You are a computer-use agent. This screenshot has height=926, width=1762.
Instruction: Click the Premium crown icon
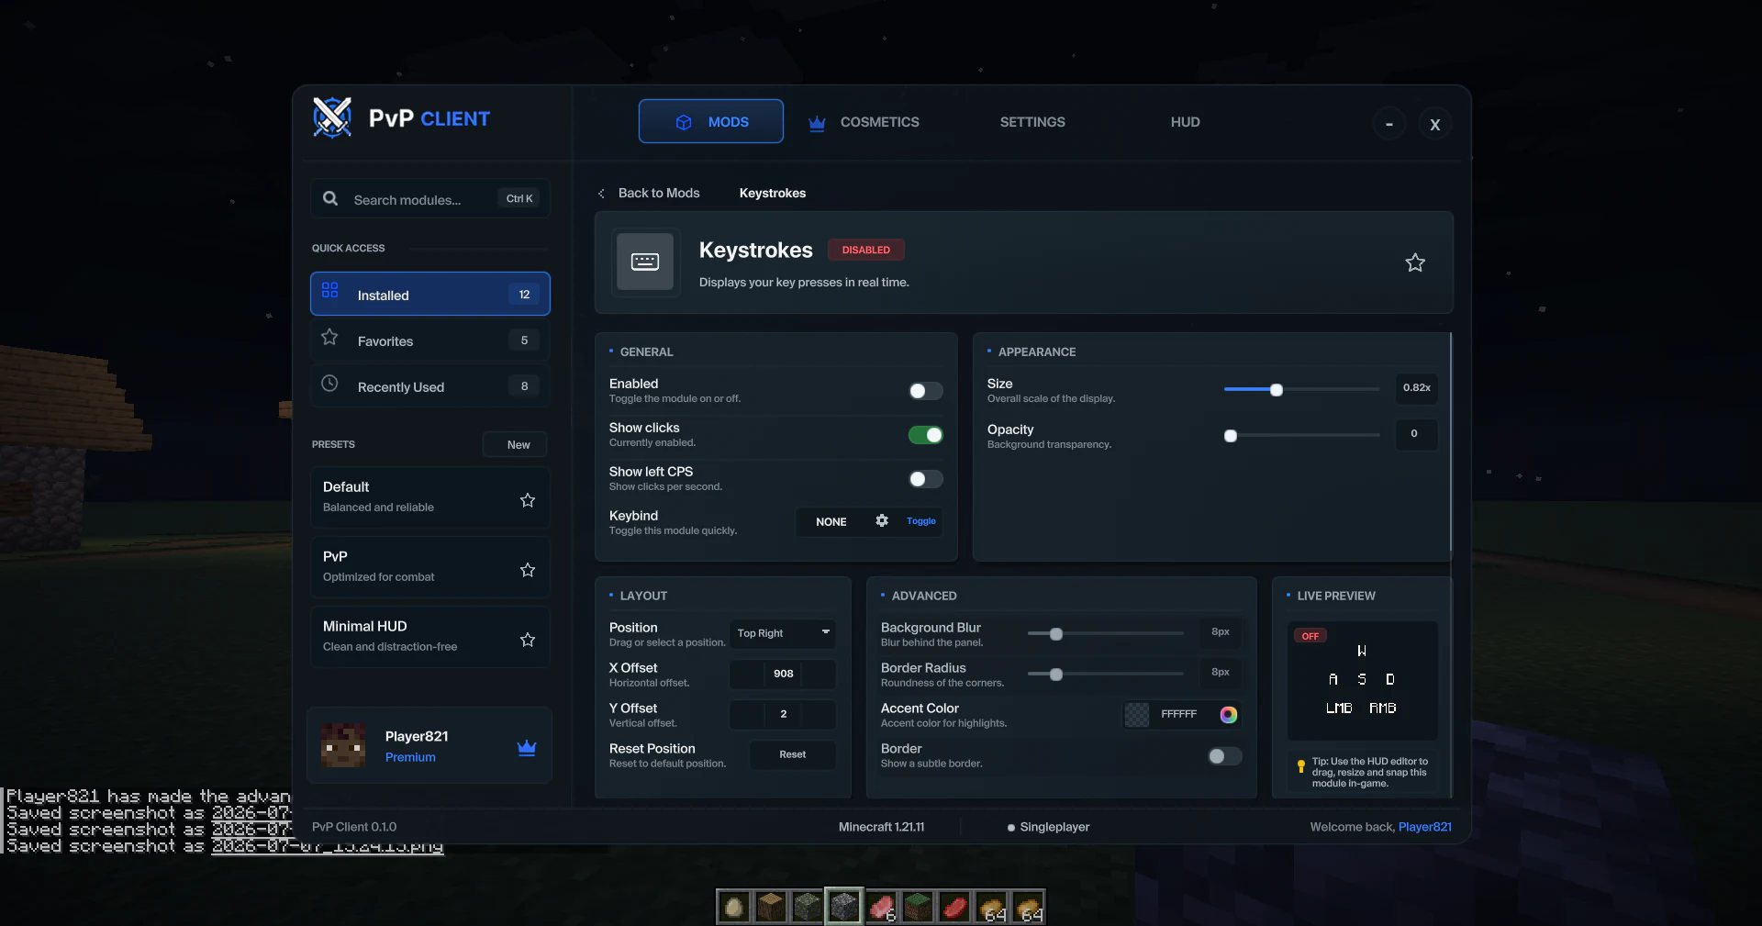(x=527, y=748)
